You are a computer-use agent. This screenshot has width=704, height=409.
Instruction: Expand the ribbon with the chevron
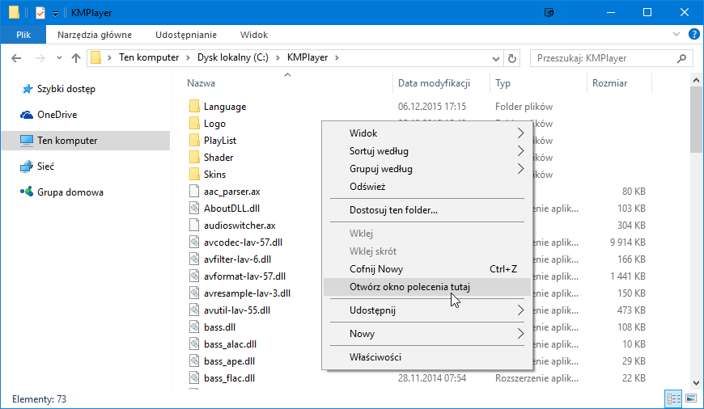(676, 34)
